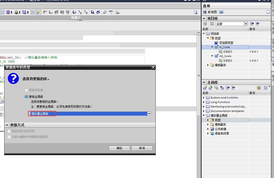Click the collapse-all arrow icon in 全局库 toolbar
This screenshot has height=178, width=274.
pyautogui.click(x=233, y=88)
